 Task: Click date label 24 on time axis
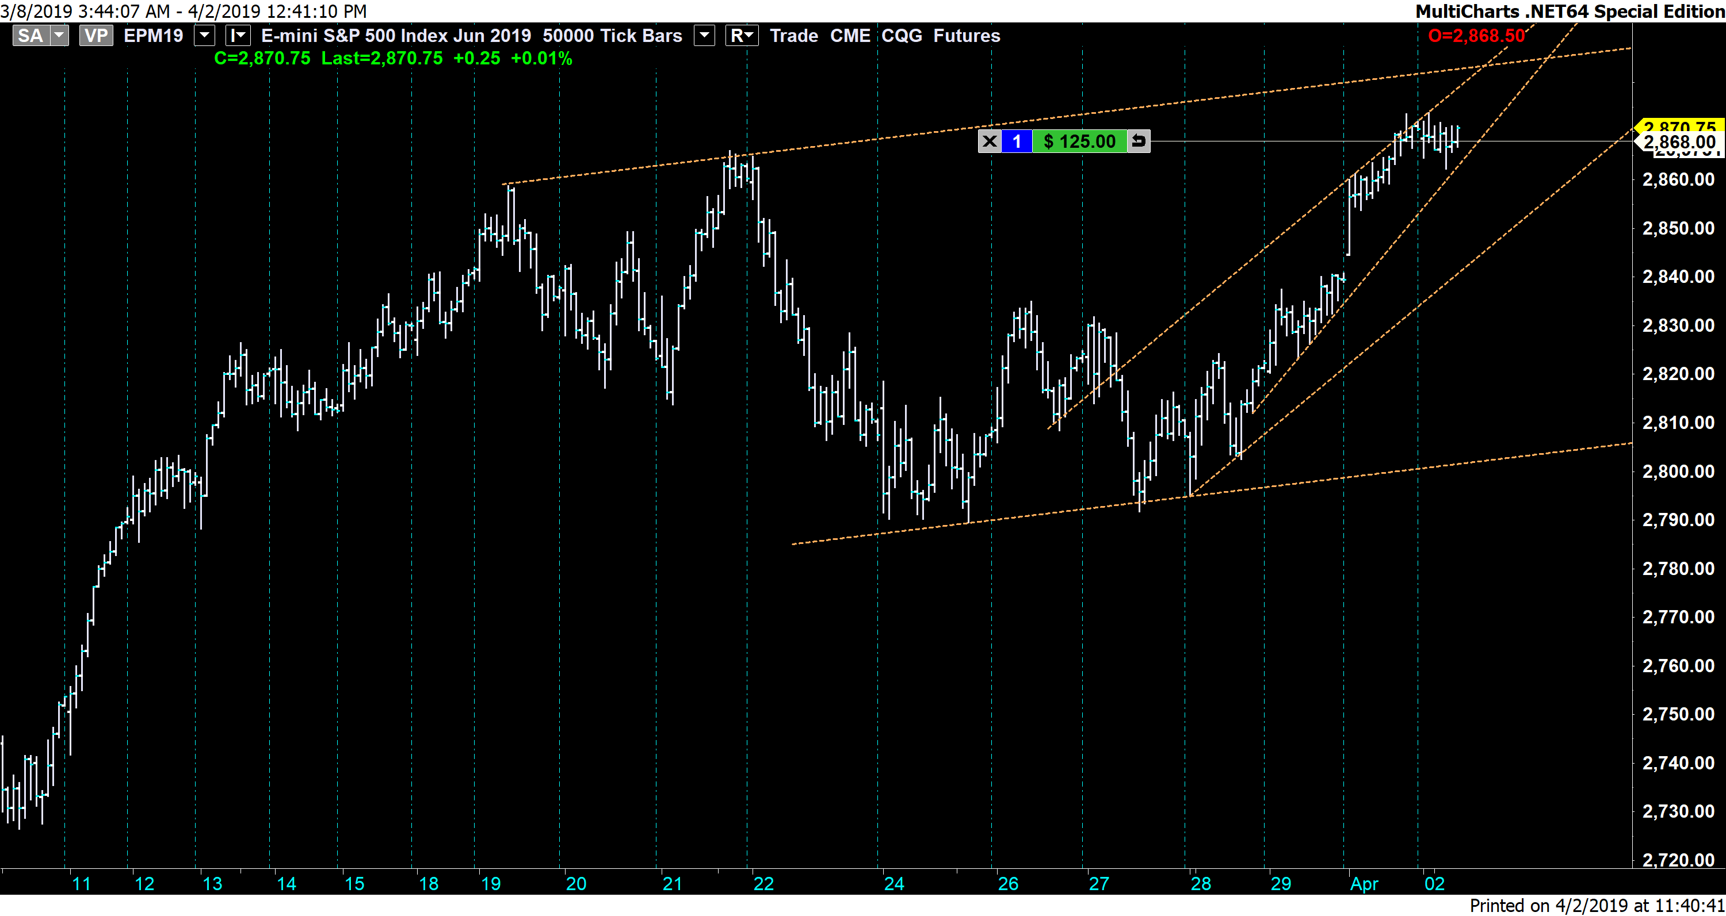895,884
